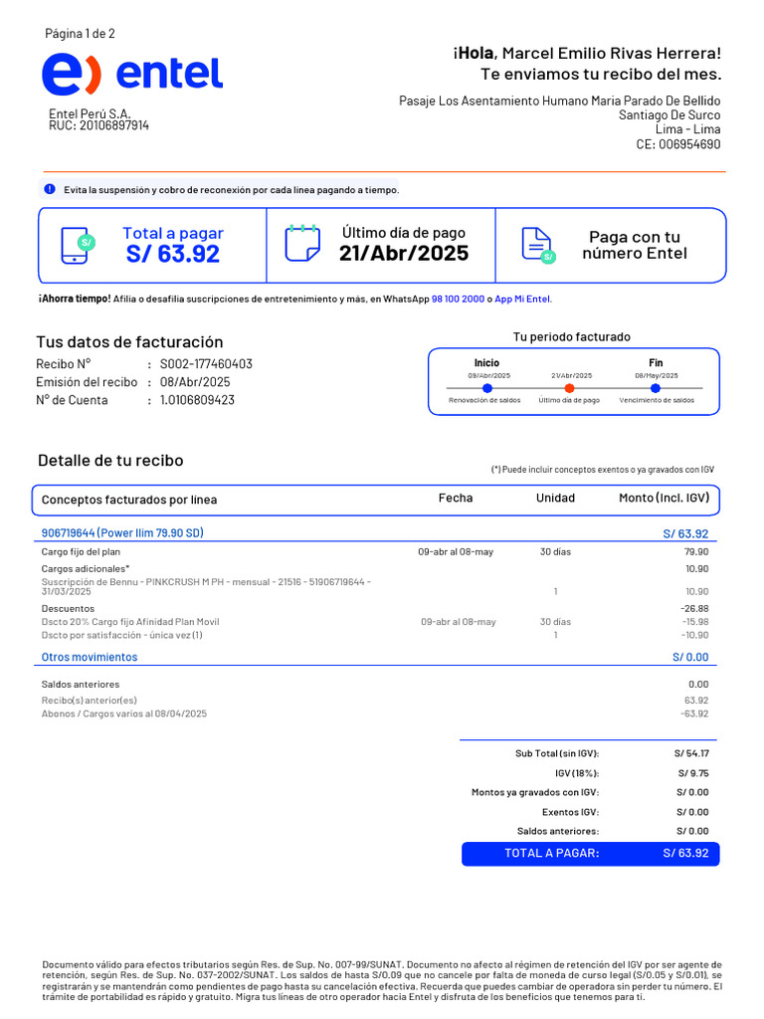Image resolution: width=764 pixels, height=1019 pixels.
Task: Click the document icon beside Paga con tu número Entel
Action: point(538,246)
